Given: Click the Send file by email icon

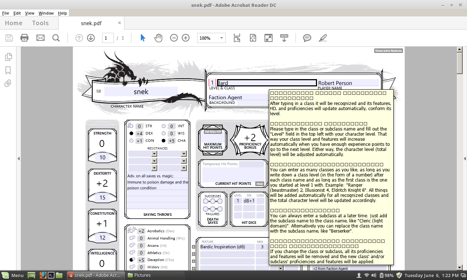Looking at the screenshot, I should point(40,38).
